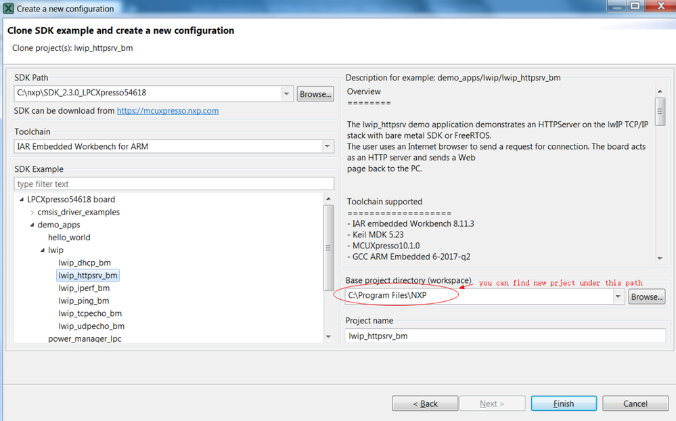676x421 pixels.
Task: Select the hello_world example
Action: pyautogui.click(x=69, y=238)
